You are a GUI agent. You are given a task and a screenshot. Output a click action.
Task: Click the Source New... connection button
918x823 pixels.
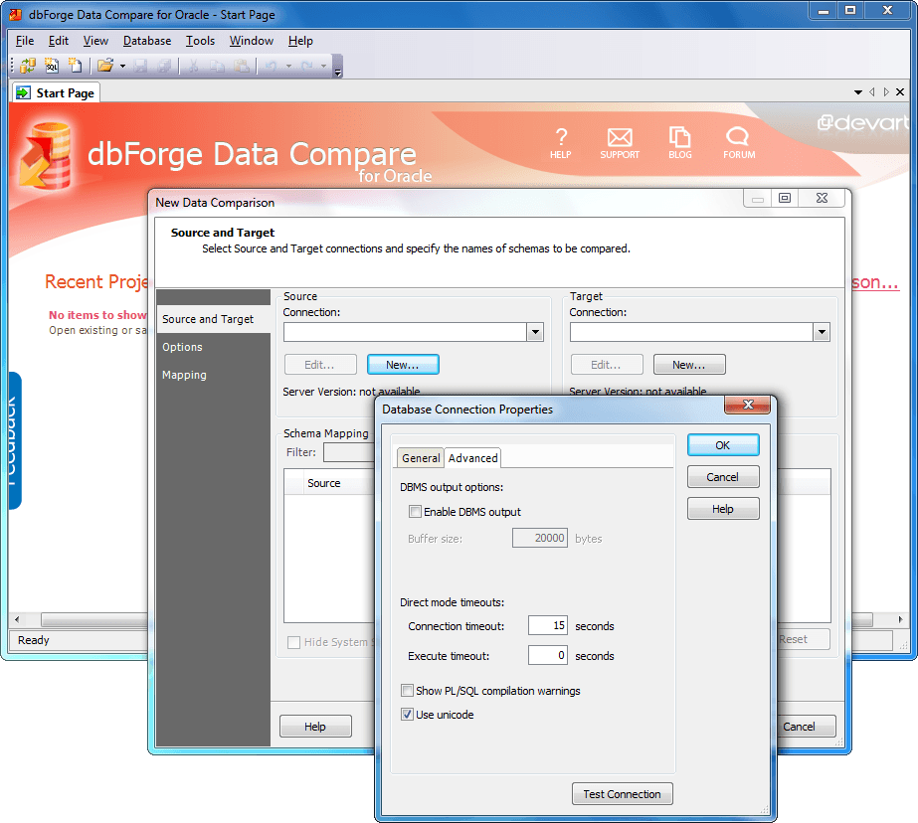(x=403, y=365)
